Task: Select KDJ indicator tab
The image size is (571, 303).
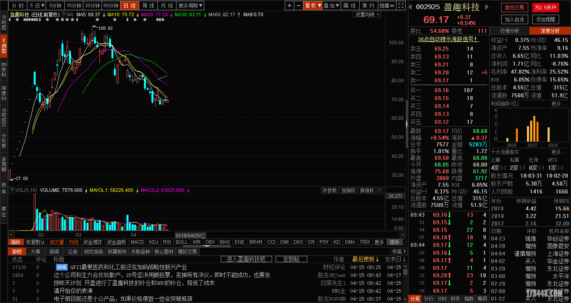Action: click(x=153, y=242)
